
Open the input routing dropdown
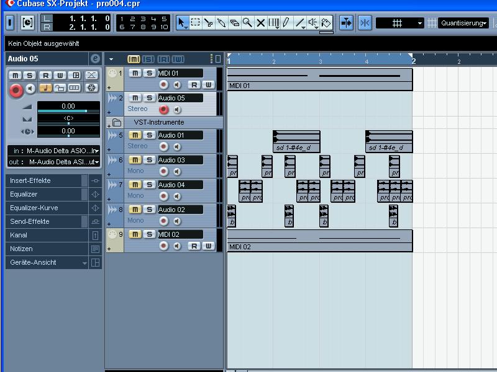point(54,151)
